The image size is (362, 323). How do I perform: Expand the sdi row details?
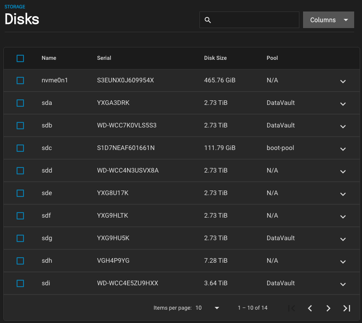point(343,284)
